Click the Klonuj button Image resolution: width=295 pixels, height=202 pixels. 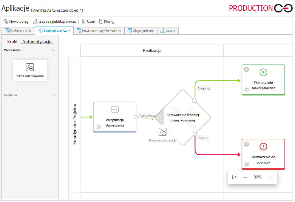coord(106,21)
